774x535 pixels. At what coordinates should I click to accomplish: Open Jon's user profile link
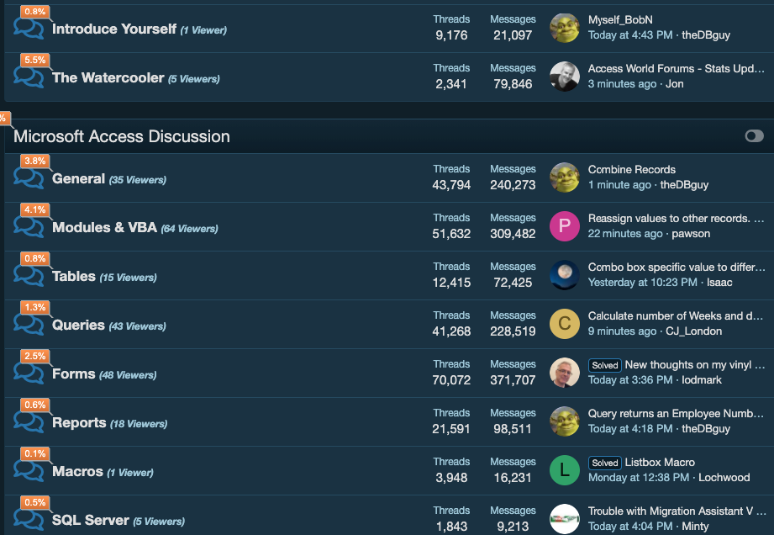coord(675,84)
